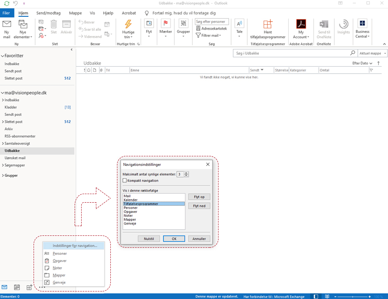Collapse the Favoritter section

tap(3, 56)
